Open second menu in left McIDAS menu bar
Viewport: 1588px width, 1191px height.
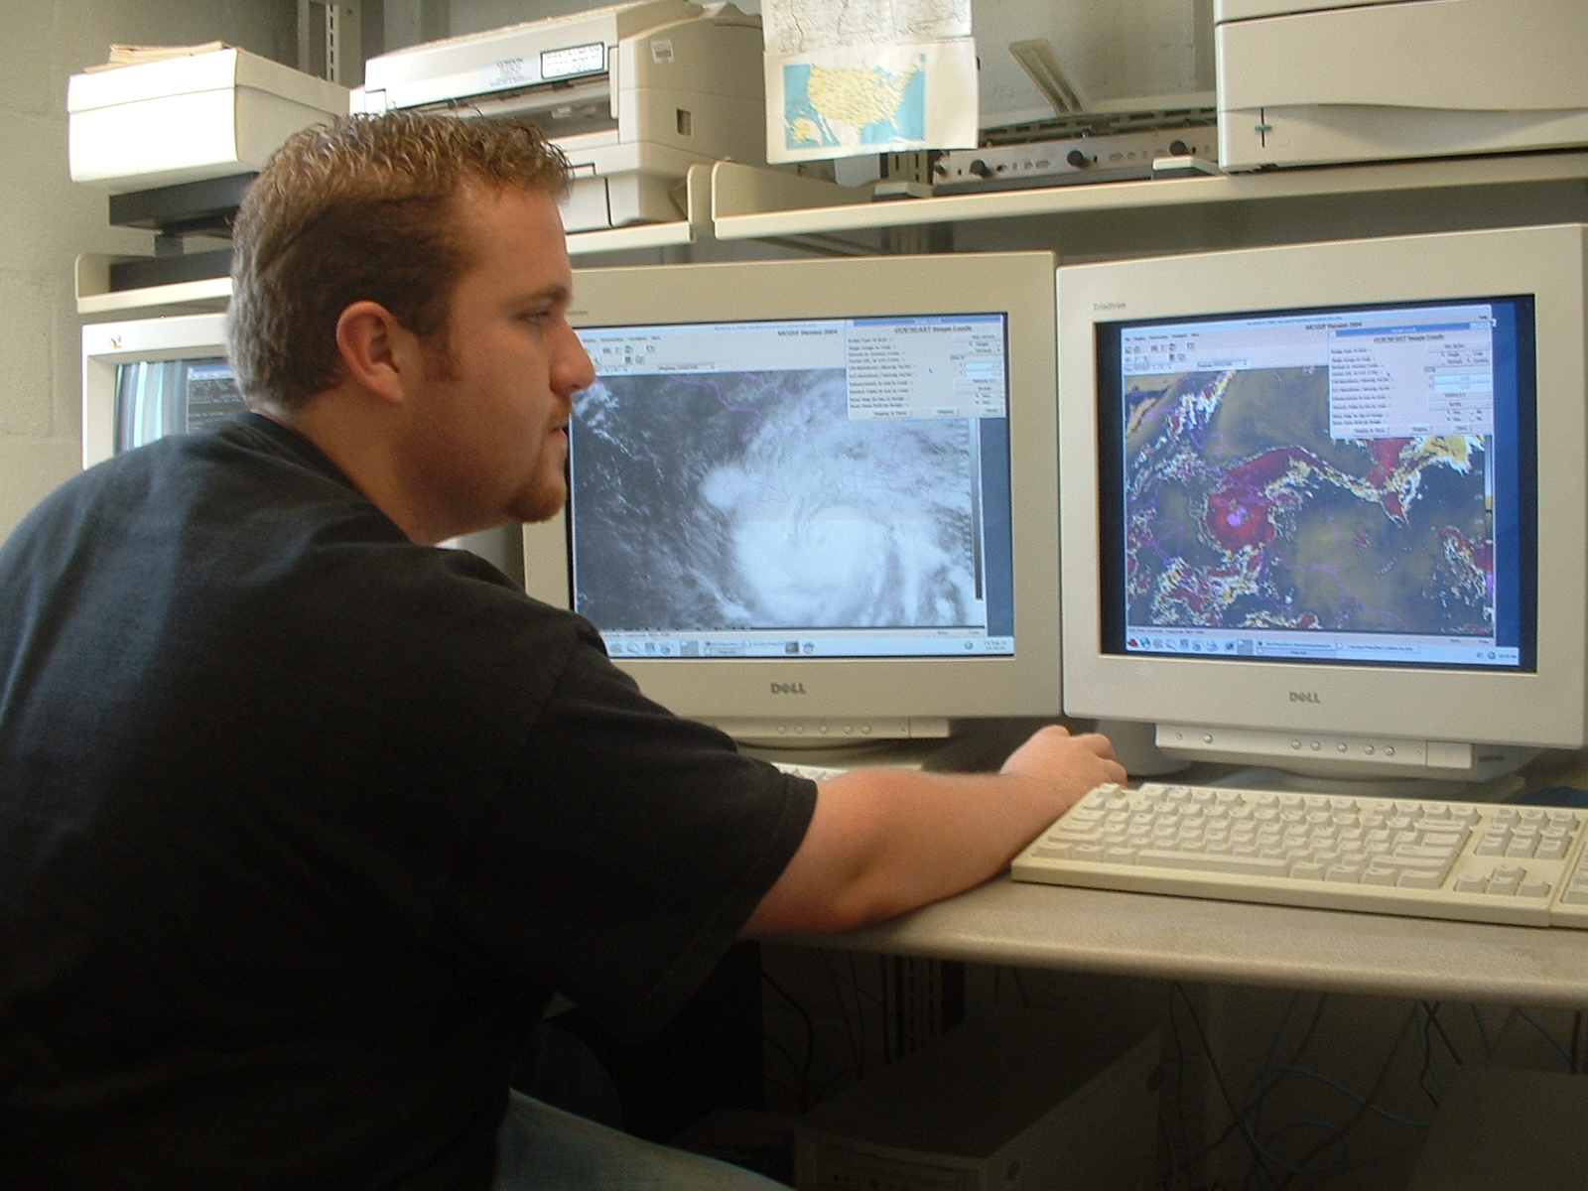pos(610,339)
